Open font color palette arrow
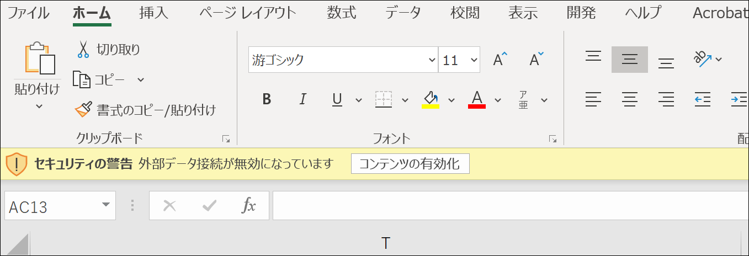This screenshot has width=749, height=256. [498, 100]
